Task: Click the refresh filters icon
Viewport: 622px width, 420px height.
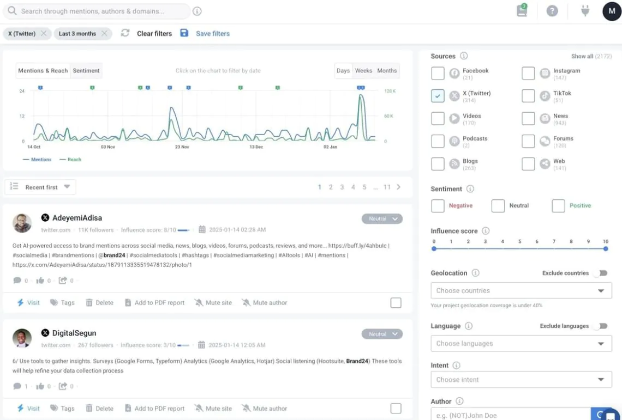Action: point(125,33)
